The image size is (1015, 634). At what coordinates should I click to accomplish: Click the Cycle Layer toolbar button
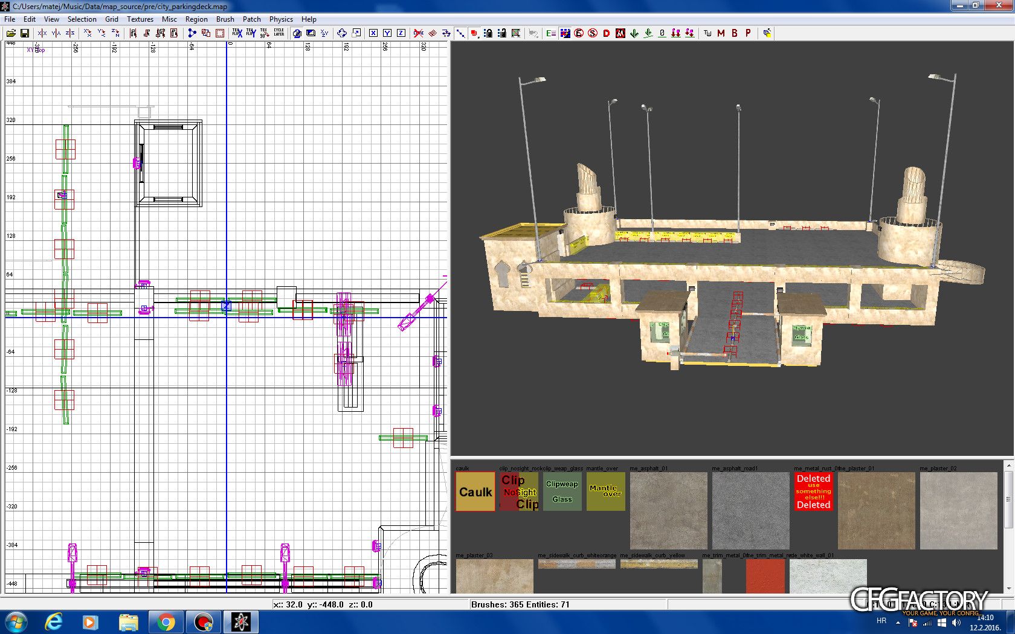(x=279, y=33)
